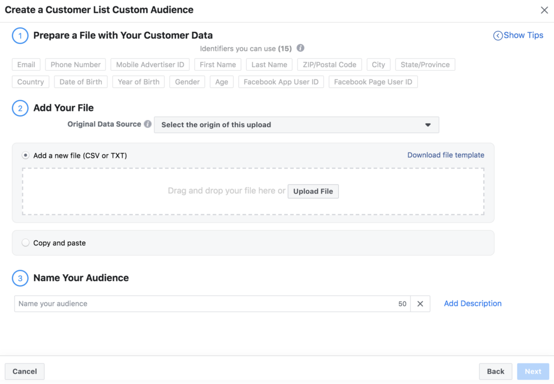Click the Facebook App User ID tag
The image size is (554, 384).
(x=281, y=82)
